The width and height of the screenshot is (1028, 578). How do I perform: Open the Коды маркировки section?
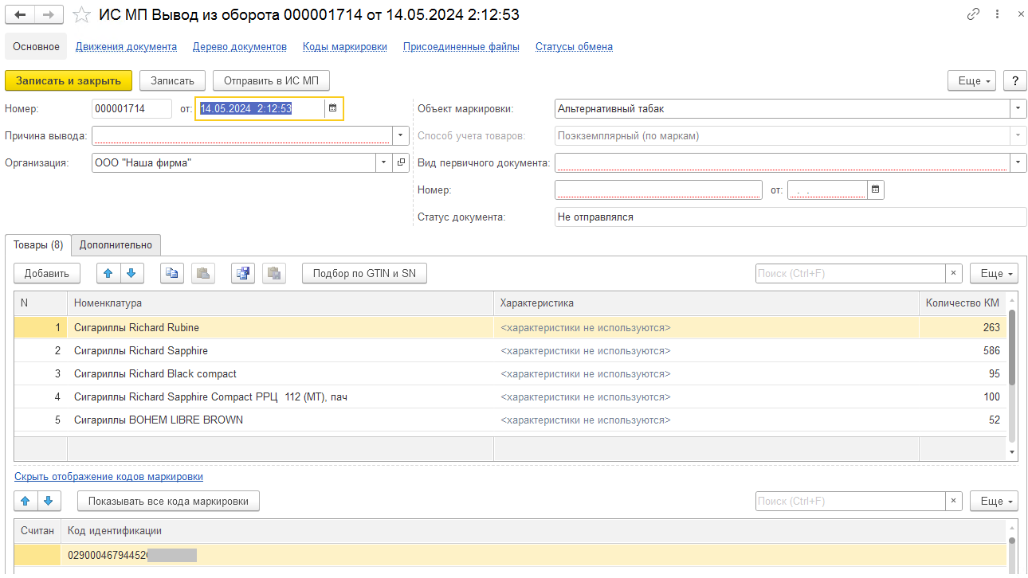[x=344, y=47]
